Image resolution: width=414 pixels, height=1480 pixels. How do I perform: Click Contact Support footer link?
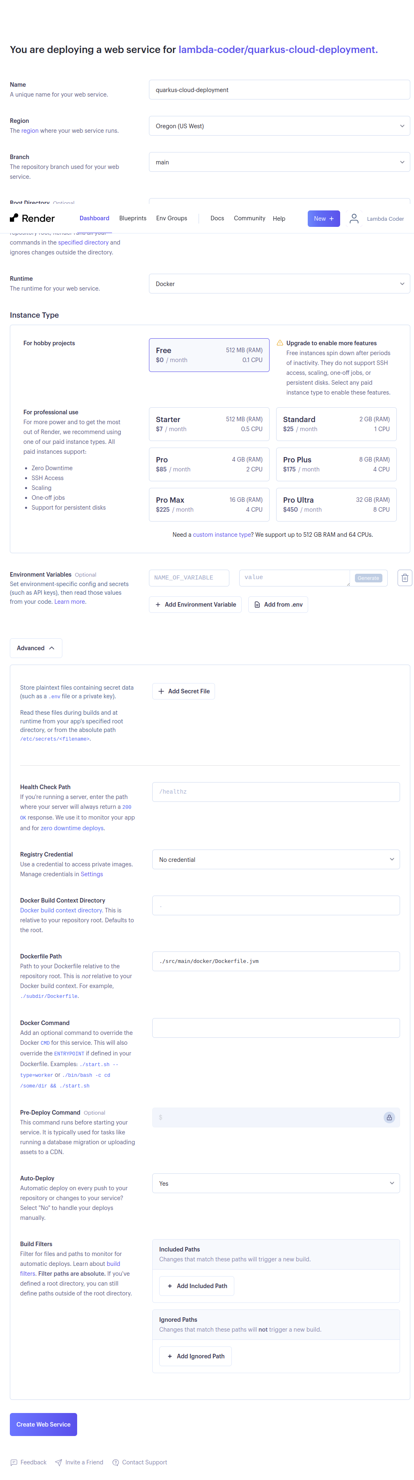pos(144,1462)
